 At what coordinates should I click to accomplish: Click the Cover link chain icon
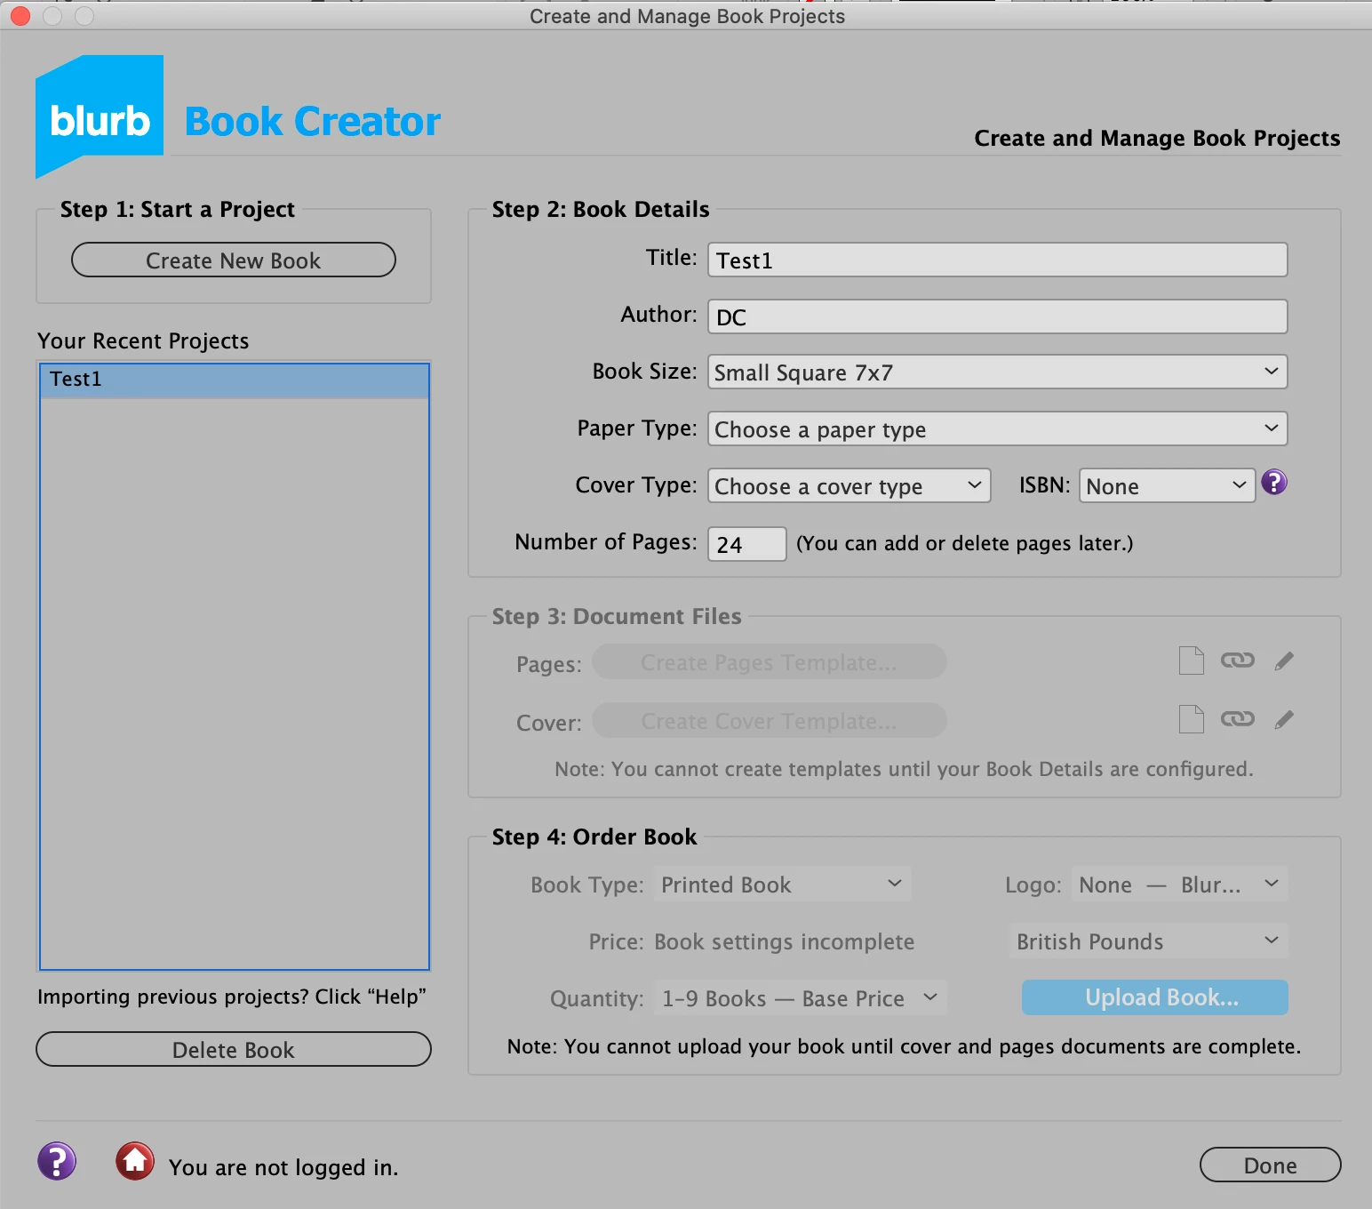pyautogui.click(x=1237, y=719)
